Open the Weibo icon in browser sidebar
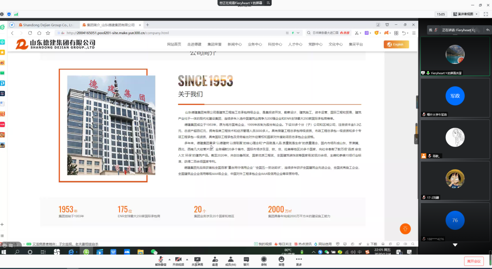Image resolution: width=492 pixels, height=269 pixels. [2, 63]
